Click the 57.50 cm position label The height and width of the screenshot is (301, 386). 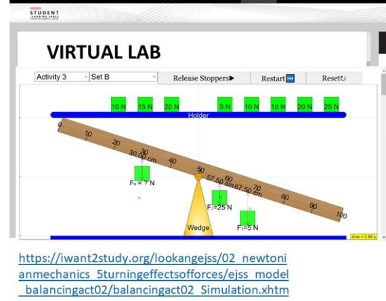click(x=219, y=181)
